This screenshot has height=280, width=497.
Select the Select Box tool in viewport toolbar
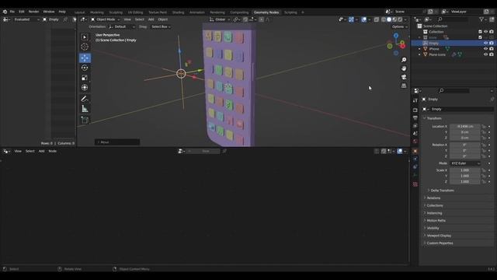(85, 37)
